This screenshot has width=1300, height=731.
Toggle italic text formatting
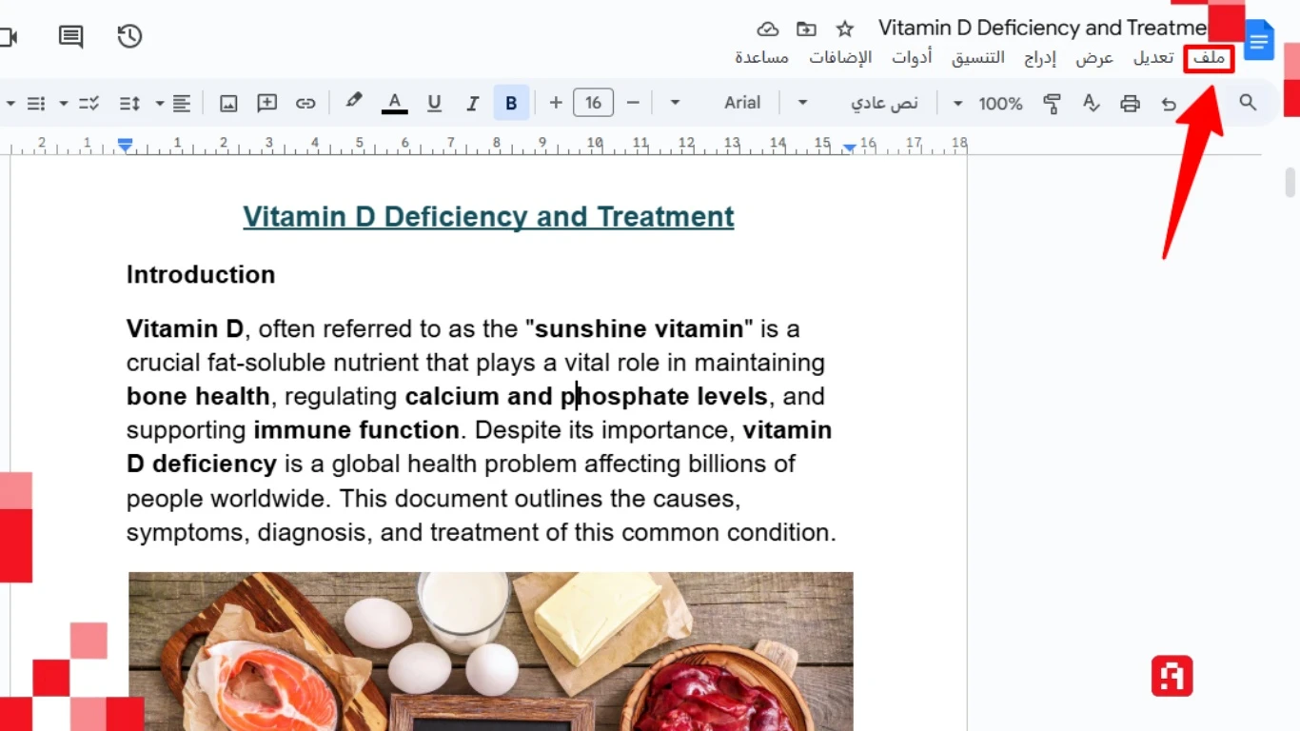click(472, 103)
